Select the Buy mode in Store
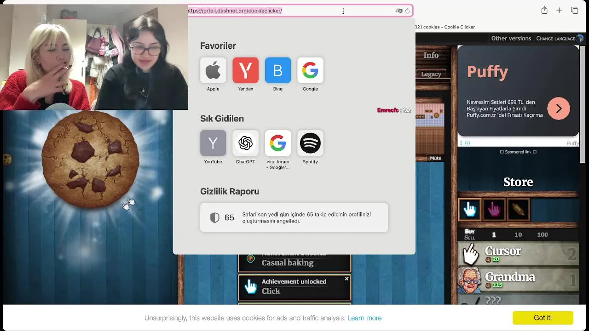The image size is (589, 331). click(x=469, y=231)
